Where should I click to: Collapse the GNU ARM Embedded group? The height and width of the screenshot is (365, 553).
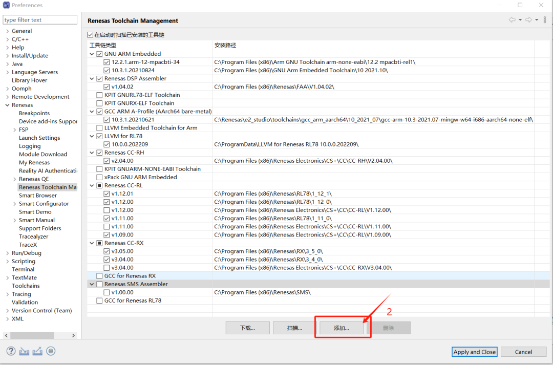click(92, 54)
